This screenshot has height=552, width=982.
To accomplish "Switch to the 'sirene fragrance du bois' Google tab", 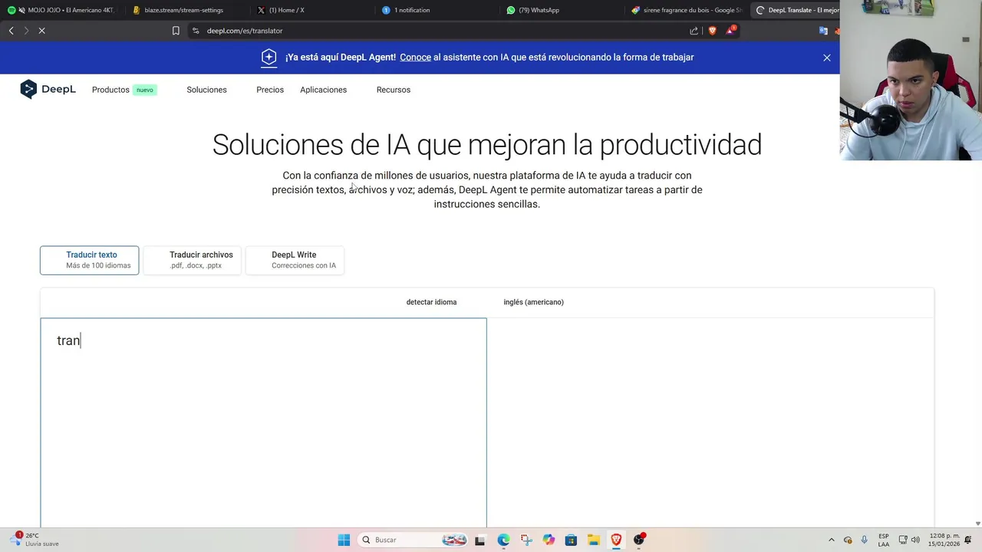I will 686,10.
